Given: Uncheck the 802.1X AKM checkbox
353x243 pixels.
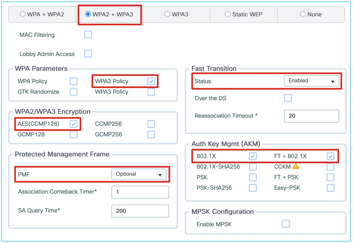Looking at the screenshot, I should [253, 156].
